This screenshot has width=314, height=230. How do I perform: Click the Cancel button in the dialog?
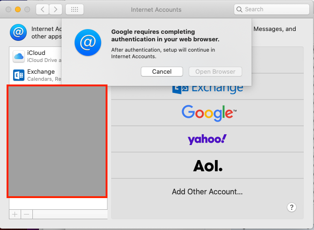click(161, 71)
